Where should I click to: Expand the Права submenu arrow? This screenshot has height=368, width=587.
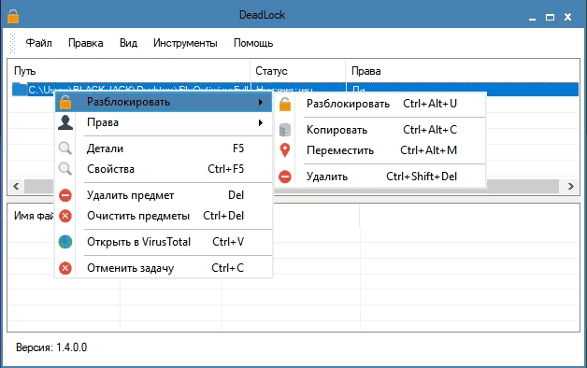click(261, 122)
